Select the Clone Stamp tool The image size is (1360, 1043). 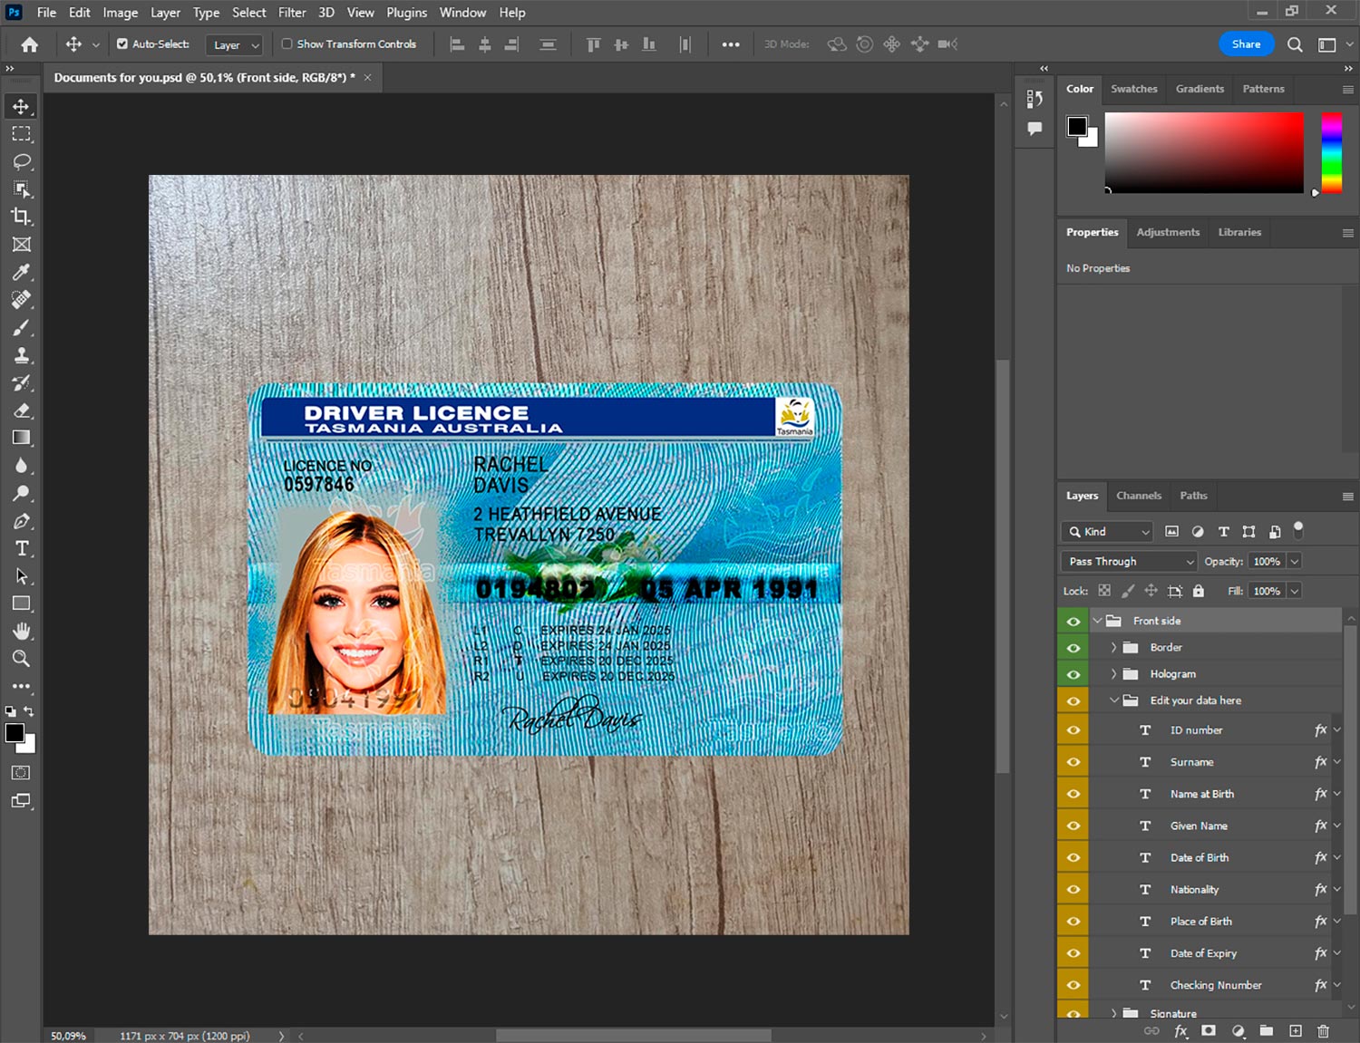click(22, 355)
